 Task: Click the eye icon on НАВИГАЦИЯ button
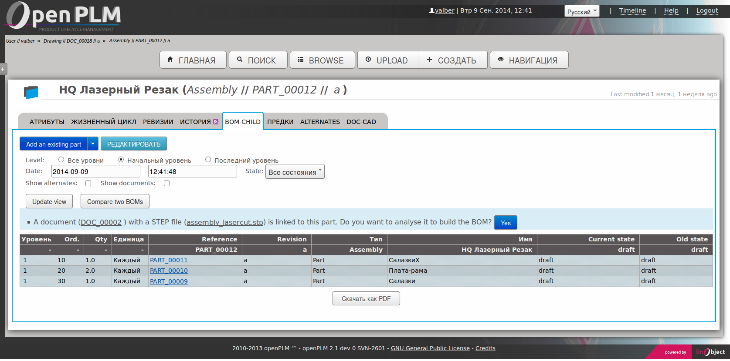point(501,60)
